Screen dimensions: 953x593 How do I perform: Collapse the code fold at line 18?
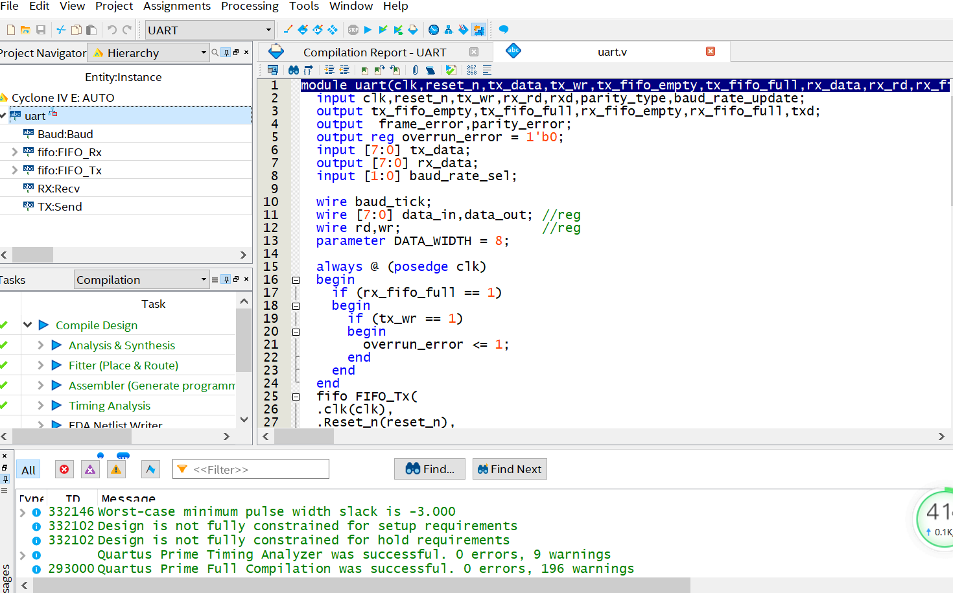(296, 306)
